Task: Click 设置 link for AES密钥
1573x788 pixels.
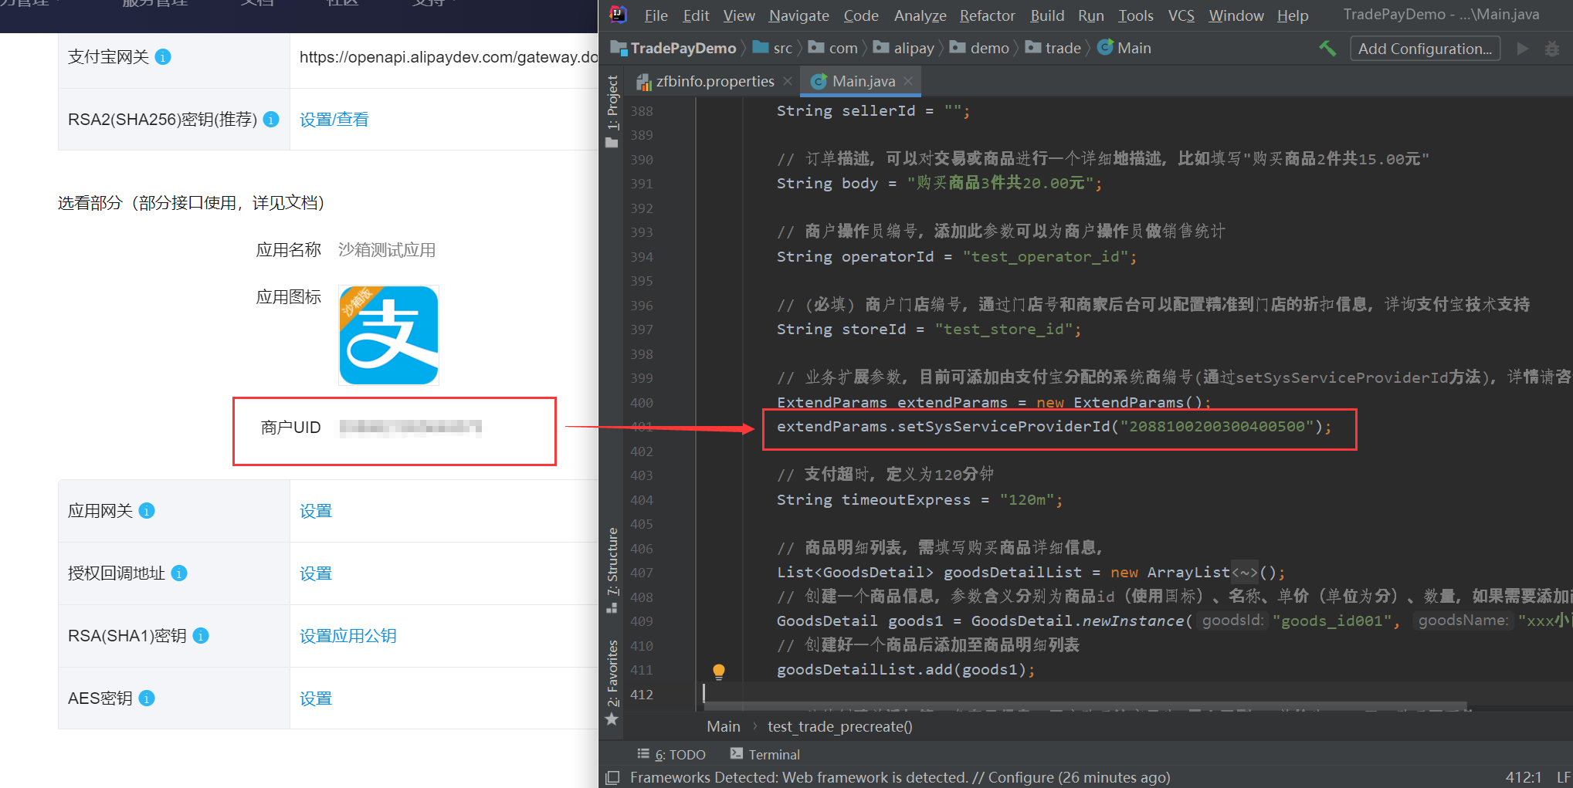Action: (316, 698)
